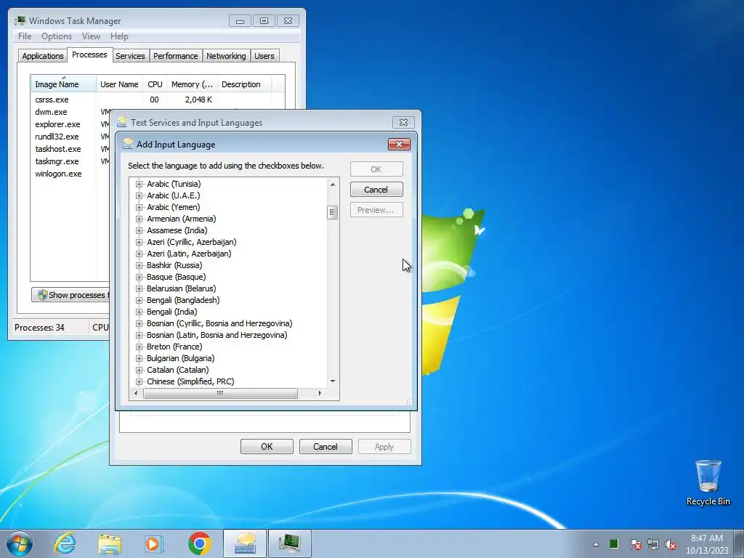744x558 pixels.
Task: Expand the Armenian (Armenia) node
Action: point(139,219)
